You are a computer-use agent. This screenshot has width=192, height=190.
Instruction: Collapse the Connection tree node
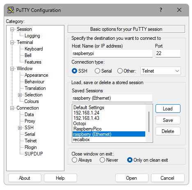point(12,108)
